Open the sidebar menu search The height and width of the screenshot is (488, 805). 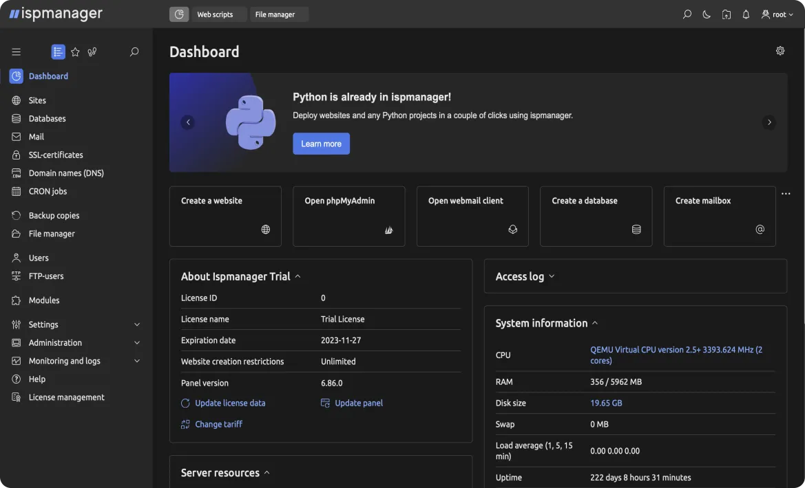(x=134, y=52)
